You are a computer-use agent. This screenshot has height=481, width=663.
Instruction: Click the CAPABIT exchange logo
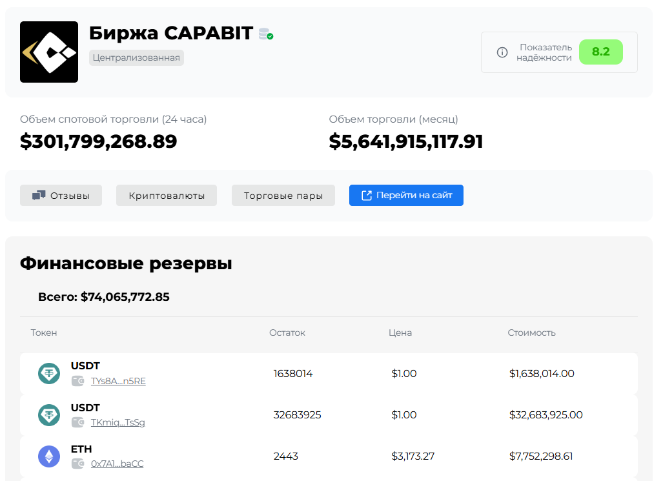(x=49, y=52)
